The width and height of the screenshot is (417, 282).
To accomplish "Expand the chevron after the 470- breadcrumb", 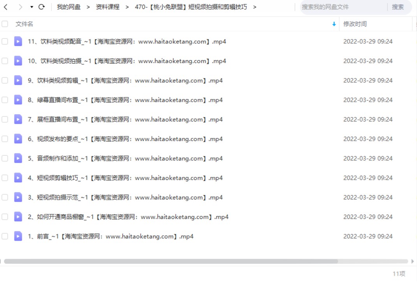I will (255, 7).
